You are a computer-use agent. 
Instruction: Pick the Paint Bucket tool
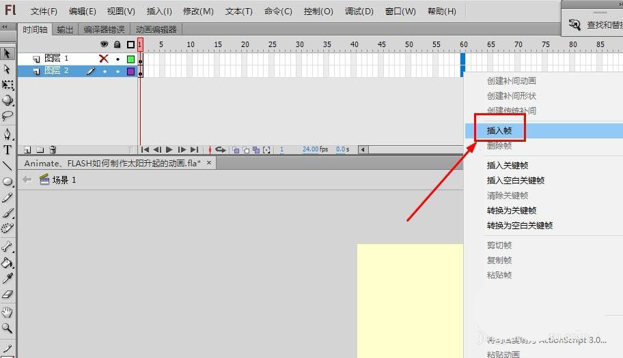tap(8, 263)
